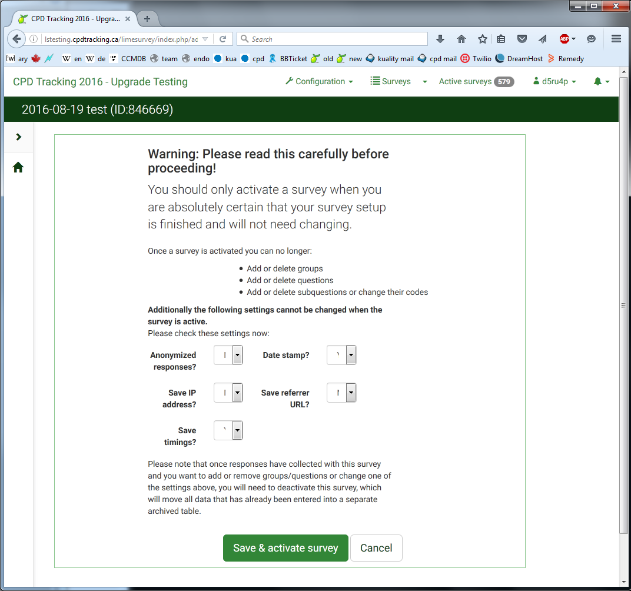This screenshot has height=591, width=631.
Task: Open the kuality mail bookmark
Action: tap(390, 59)
